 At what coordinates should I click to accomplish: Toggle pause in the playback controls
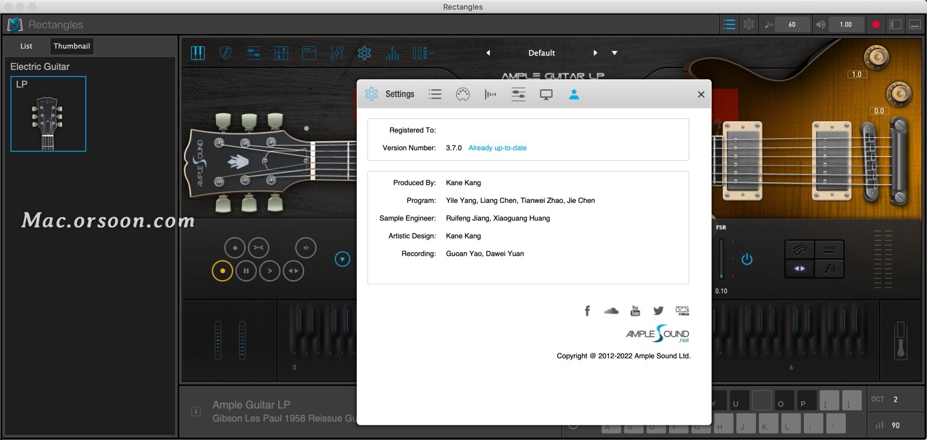pyautogui.click(x=246, y=270)
